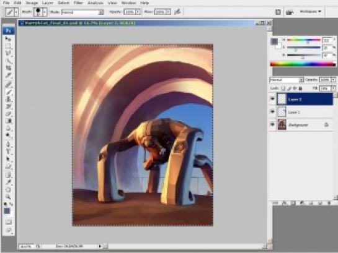This screenshot has height=253, width=338.
Task: Create new adjustment layer button
Action: 302,203
